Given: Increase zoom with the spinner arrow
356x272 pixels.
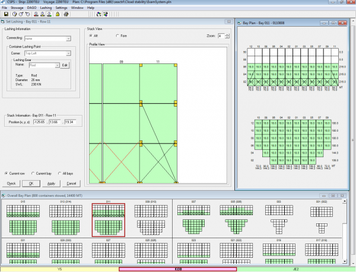Looking at the screenshot, I should 227,34.
